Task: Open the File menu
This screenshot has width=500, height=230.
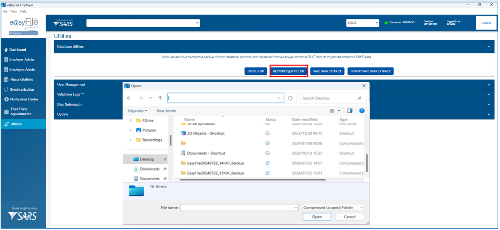Action: (x=5, y=11)
